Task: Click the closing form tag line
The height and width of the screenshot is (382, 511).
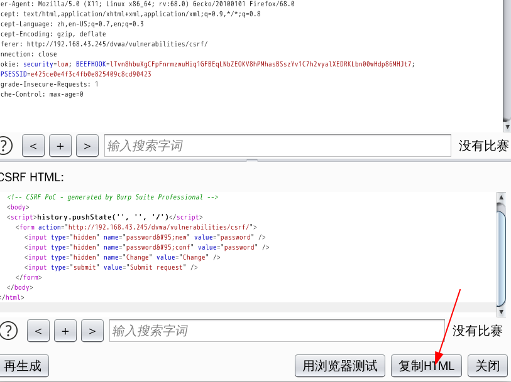Action: coord(29,278)
